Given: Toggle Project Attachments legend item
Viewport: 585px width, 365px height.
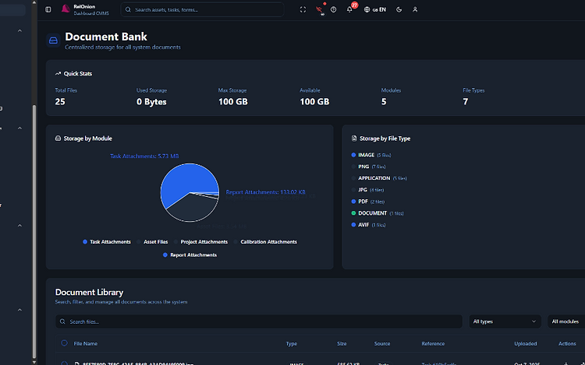Looking at the screenshot, I should (200, 242).
